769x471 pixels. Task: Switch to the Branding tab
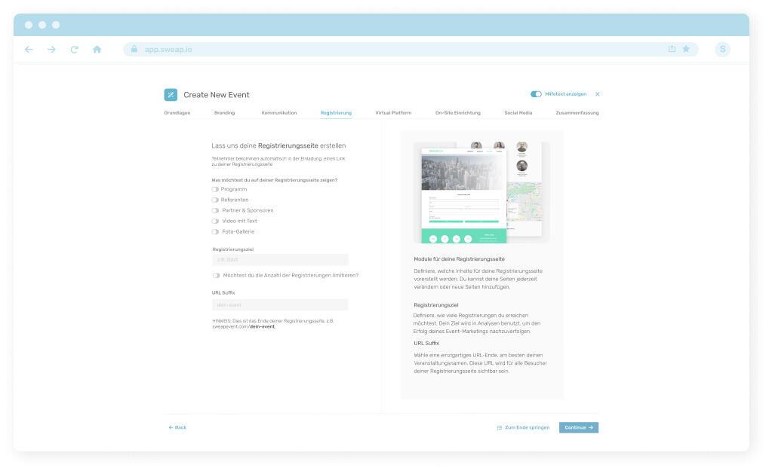(224, 113)
